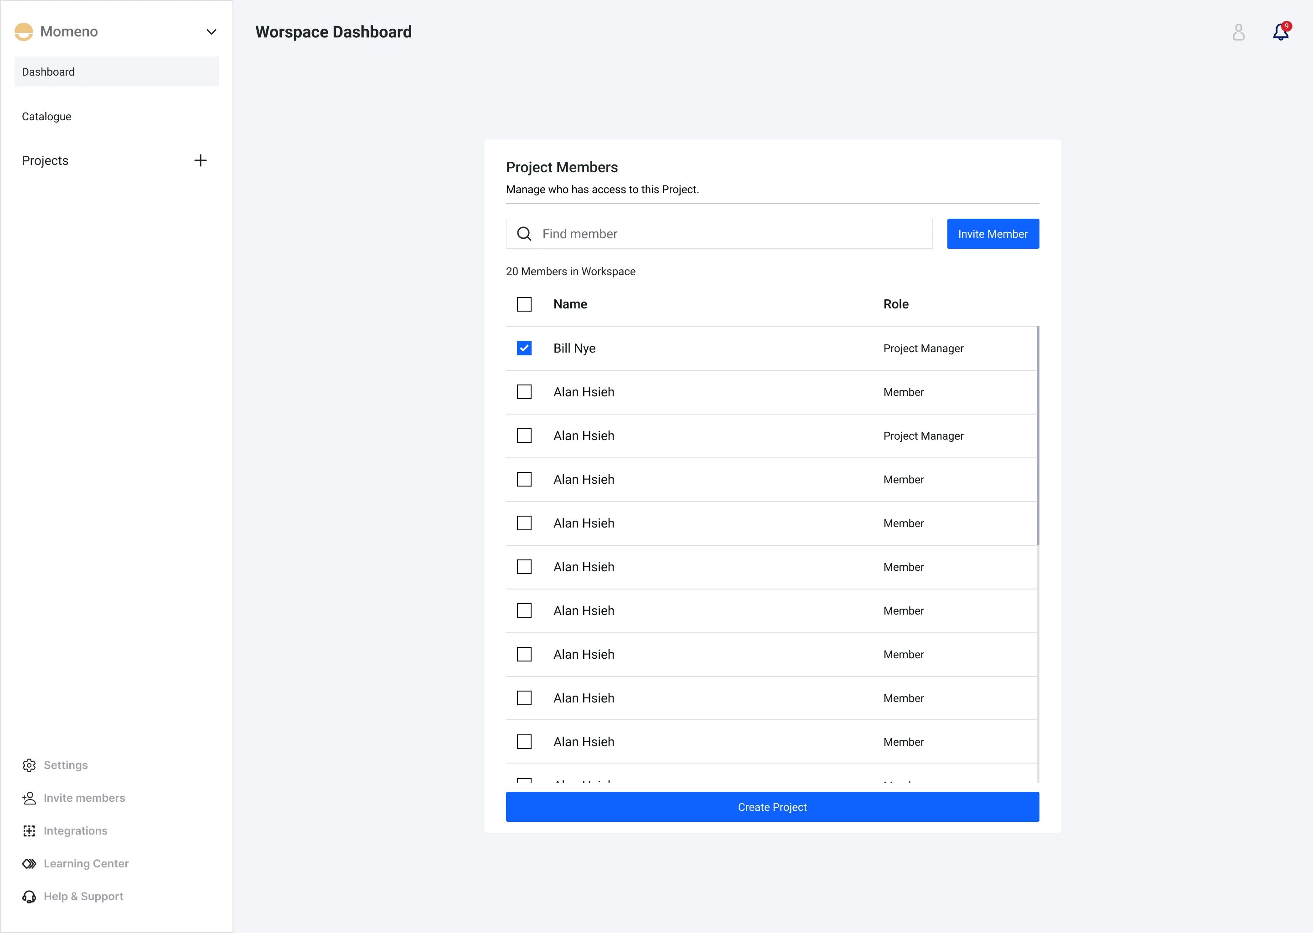Open the Catalogue sidebar item
The width and height of the screenshot is (1313, 933).
tap(47, 117)
